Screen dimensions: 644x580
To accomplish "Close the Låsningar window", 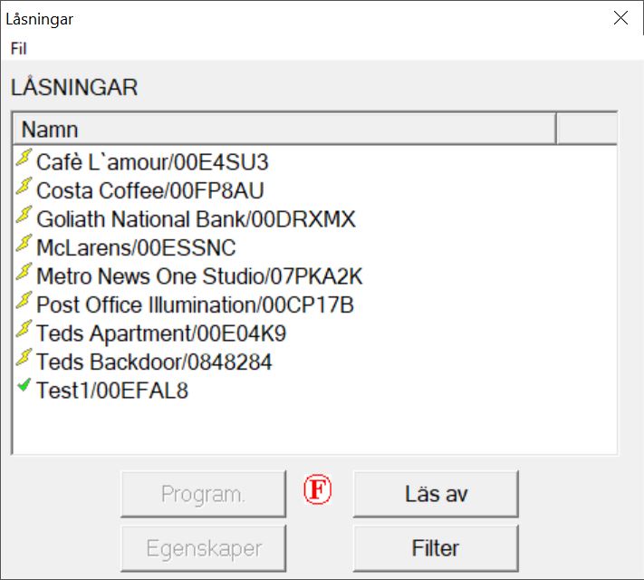I will click(x=620, y=18).
